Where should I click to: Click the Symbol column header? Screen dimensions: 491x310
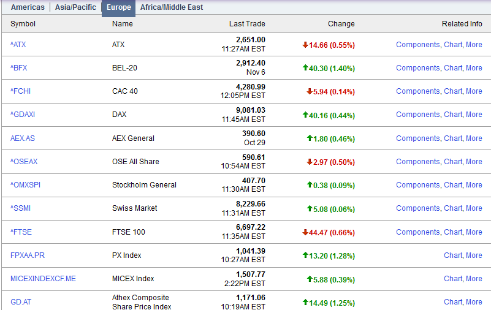pyautogui.click(x=23, y=24)
